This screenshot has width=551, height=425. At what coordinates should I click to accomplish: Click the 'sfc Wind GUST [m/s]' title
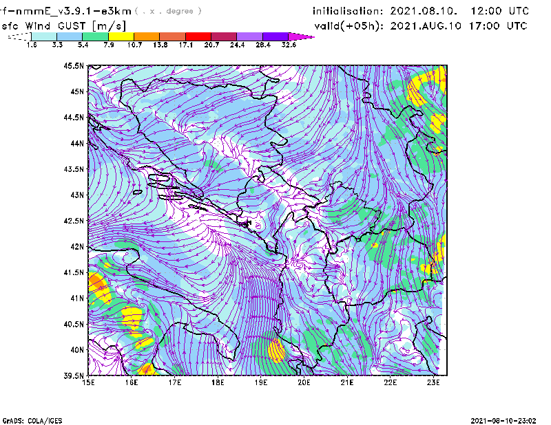[x=63, y=26]
